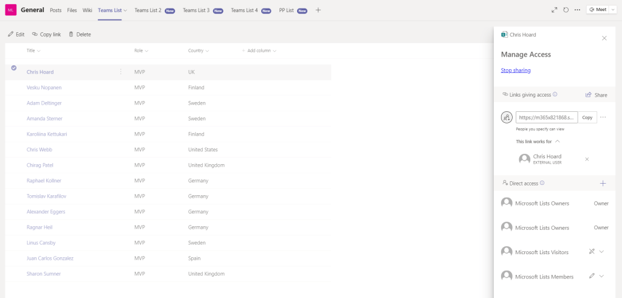Image resolution: width=622 pixels, height=298 pixels.
Task: Click Delete in the list toolbar
Action: click(x=80, y=35)
